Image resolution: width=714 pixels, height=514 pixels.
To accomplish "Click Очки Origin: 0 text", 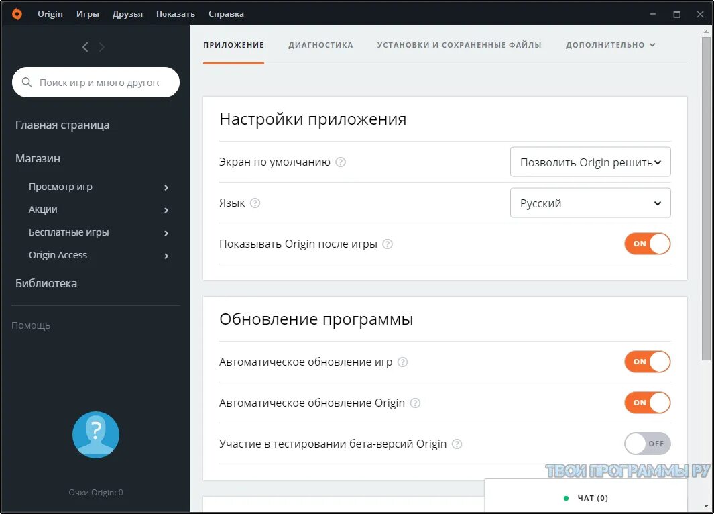I will coord(96,493).
